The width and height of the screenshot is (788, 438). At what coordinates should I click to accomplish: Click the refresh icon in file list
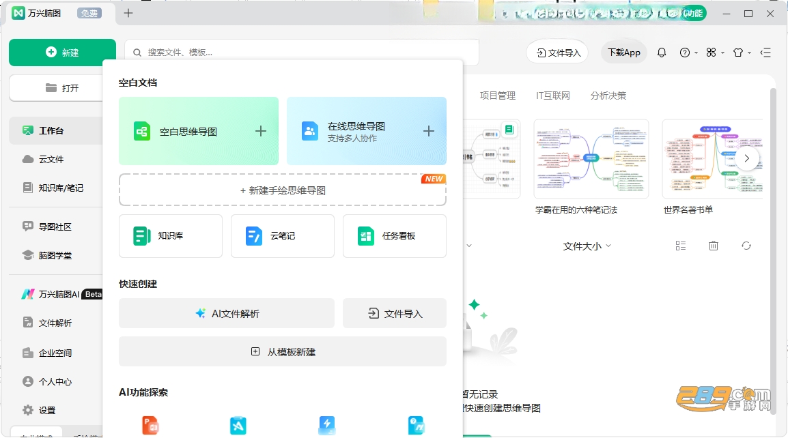tap(746, 246)
